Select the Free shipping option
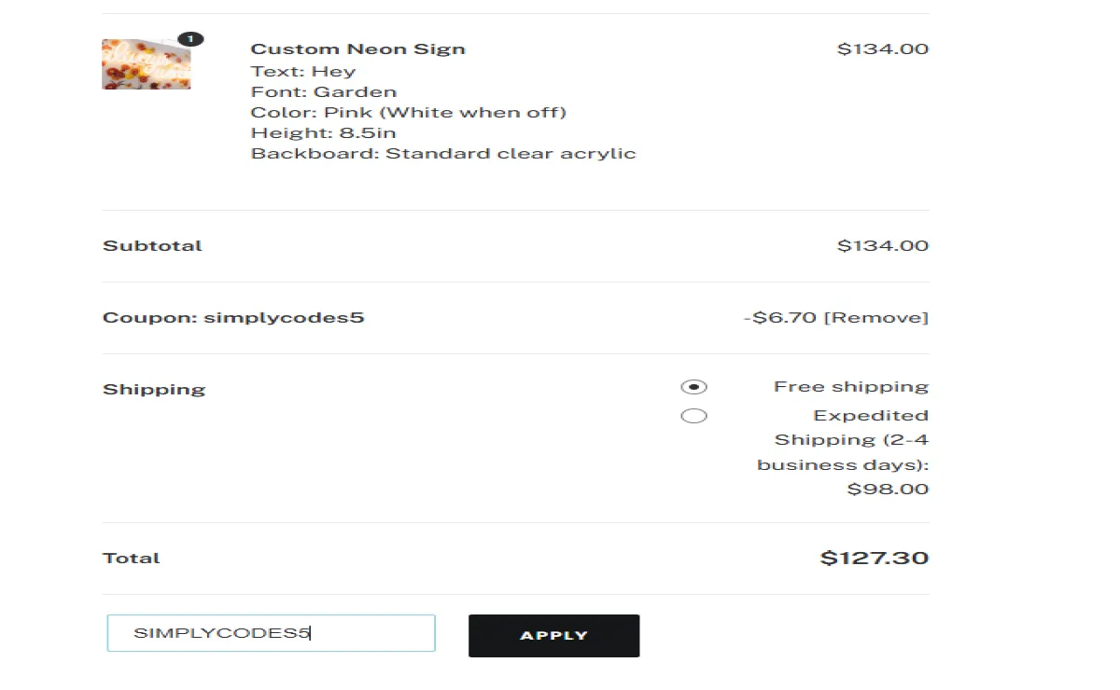This screenshot has height=690, width=1120. pos(693,386)
